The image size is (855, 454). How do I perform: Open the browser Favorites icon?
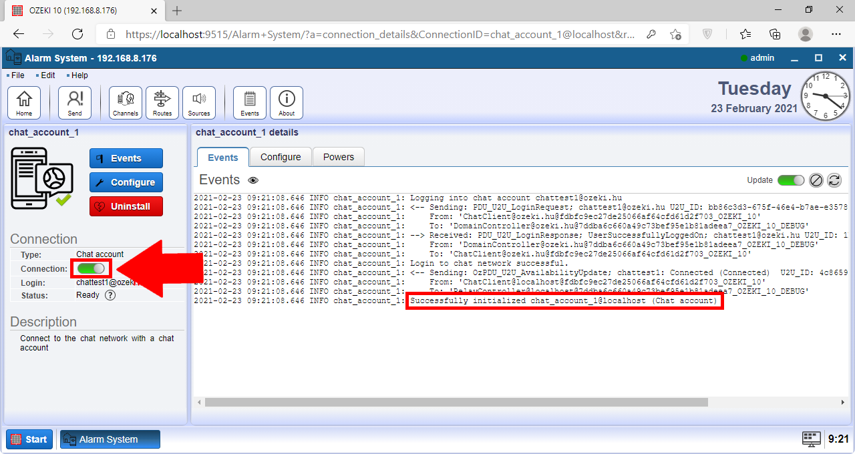click(745, 34)
